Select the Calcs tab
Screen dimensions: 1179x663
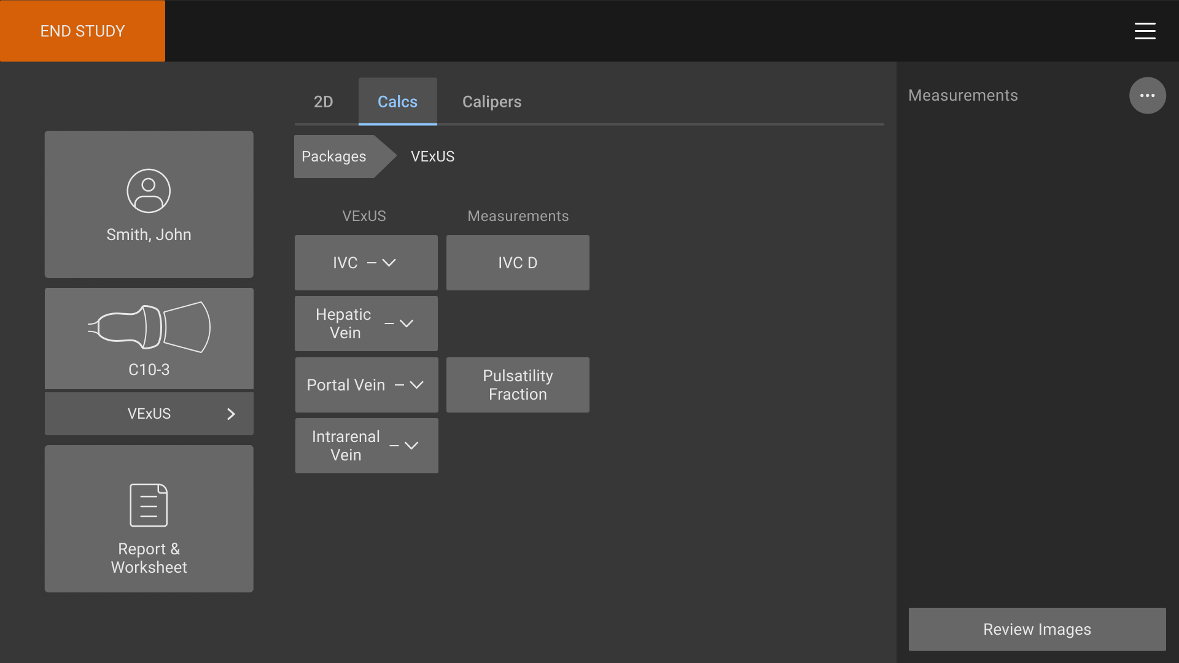(397, 102)
